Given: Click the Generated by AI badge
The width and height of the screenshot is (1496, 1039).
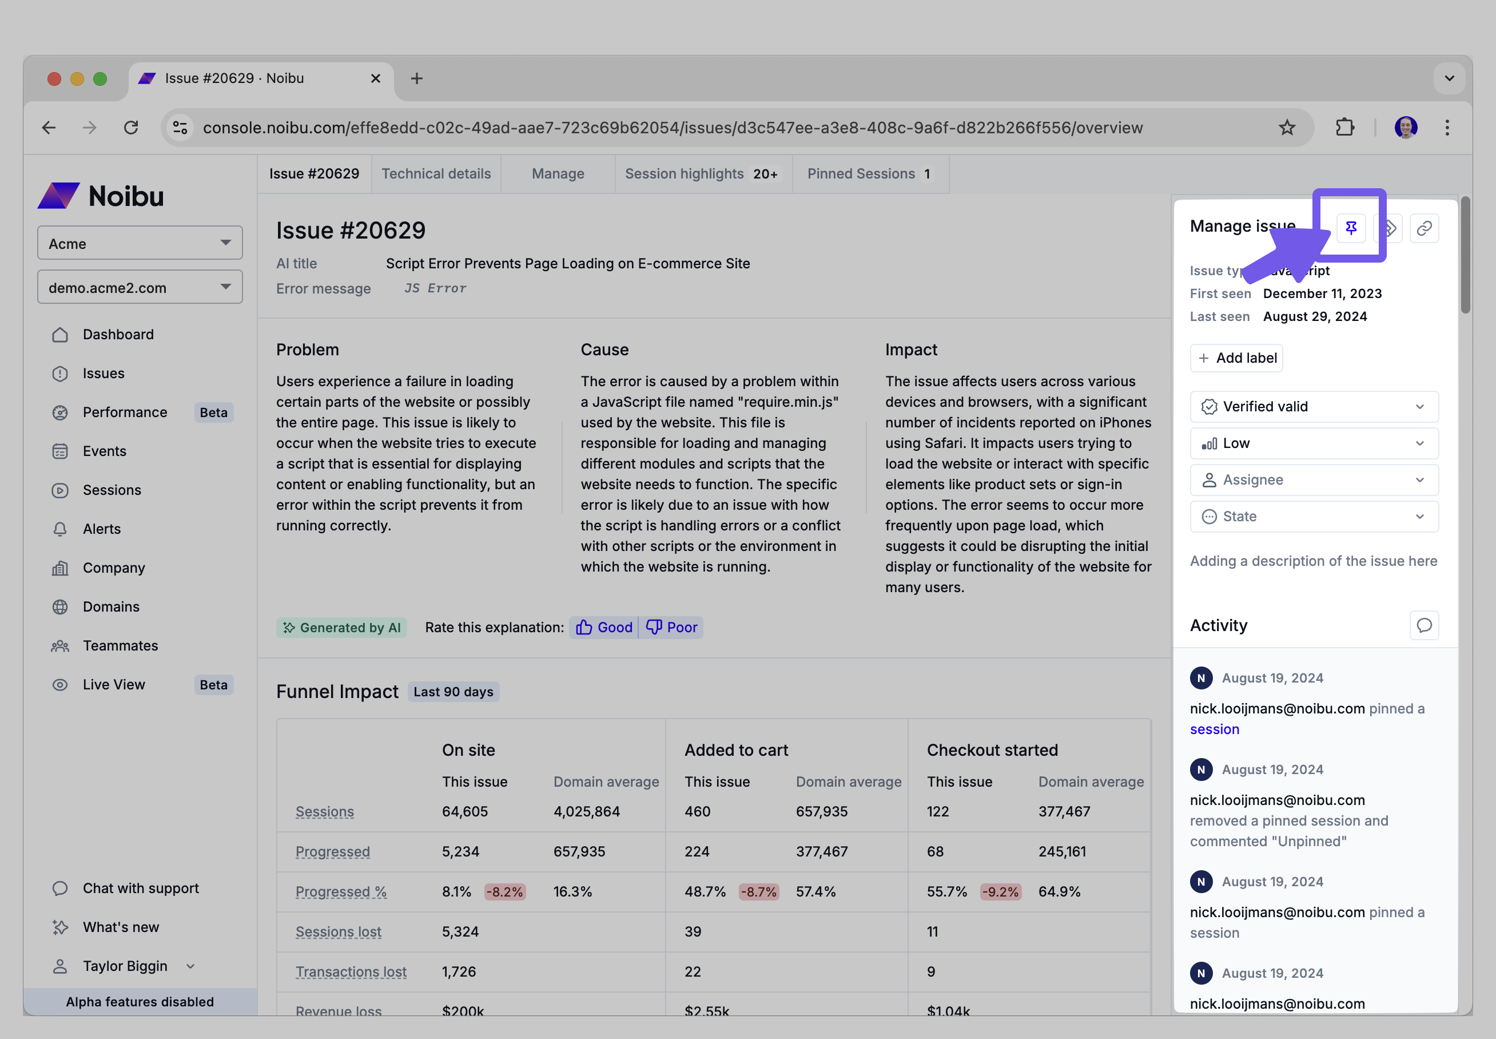Looking at the screenshot, I should click(x=341, y=628).
